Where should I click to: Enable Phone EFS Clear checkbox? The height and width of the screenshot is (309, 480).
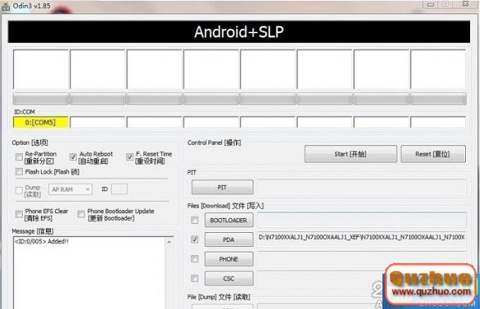19,214
